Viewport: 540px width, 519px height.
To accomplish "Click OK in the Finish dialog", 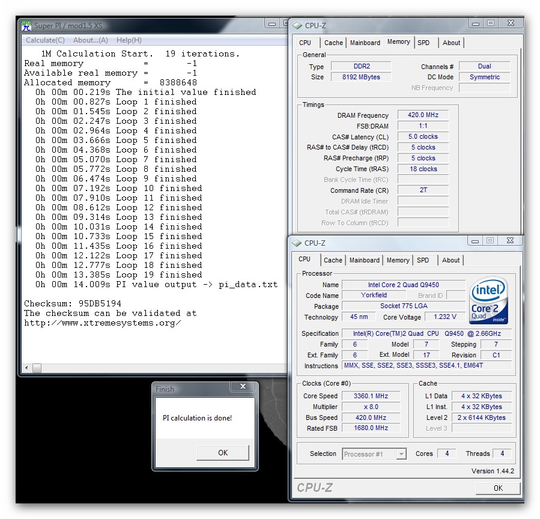I will click(223, 452).
